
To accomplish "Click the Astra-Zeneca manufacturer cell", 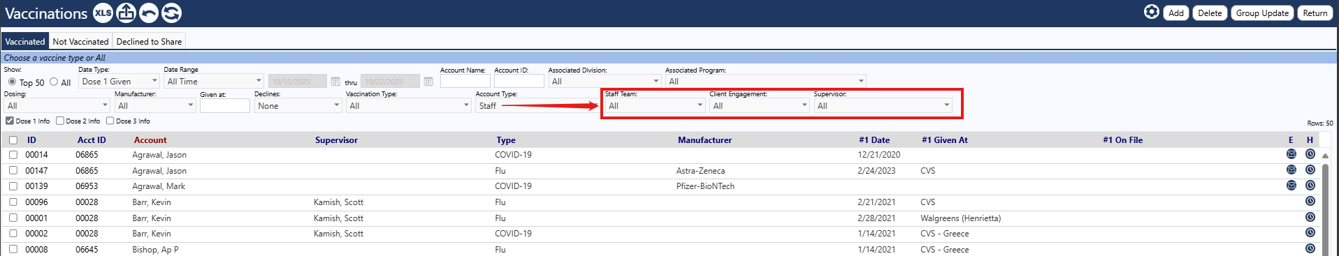I will (700, 170).
